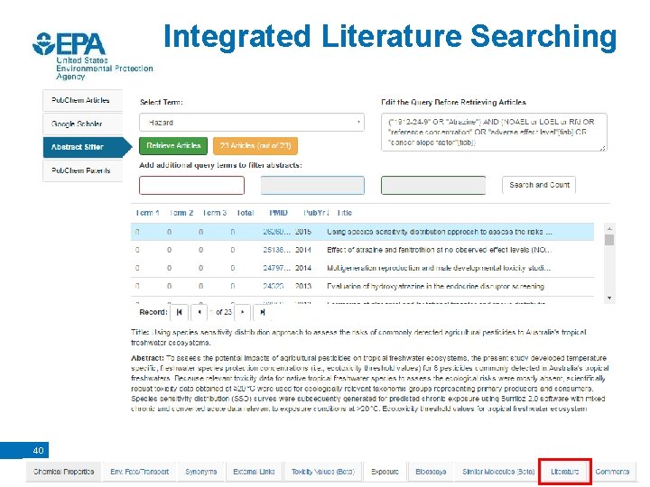Open the PubChem Patents side tab
Viewport: 650px width, 487px height.
[82, 170]
